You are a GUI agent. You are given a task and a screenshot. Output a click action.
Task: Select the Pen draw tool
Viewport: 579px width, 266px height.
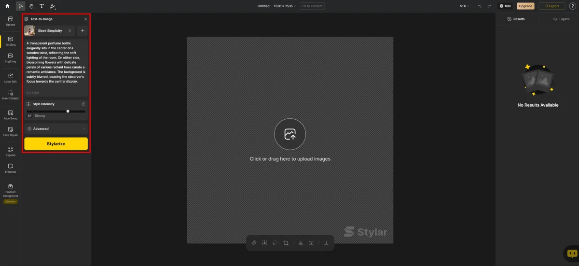[53, 6]
